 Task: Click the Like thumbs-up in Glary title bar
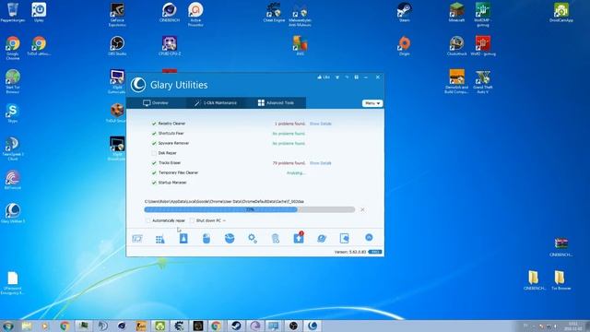point(324,77)
